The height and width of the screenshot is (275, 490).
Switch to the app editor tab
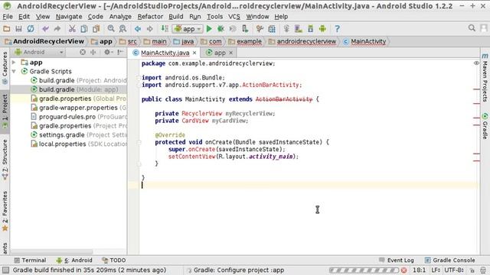point(220,53)
